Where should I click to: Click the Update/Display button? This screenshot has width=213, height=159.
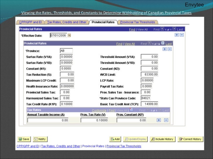tap(135, 139)
